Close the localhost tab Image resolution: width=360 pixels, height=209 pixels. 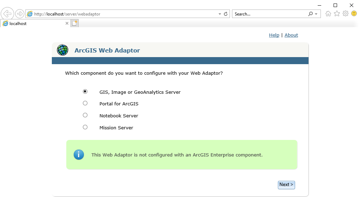tap(67, 23)
